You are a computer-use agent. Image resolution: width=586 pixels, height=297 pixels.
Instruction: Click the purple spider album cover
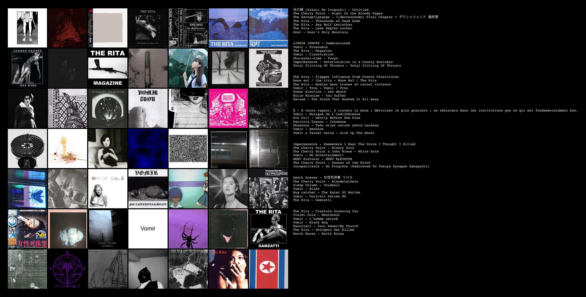pyautogui.click(x=188, y=229)
